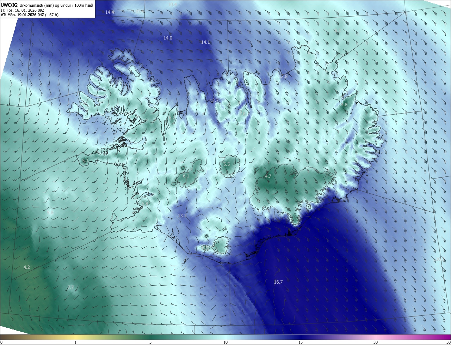The image size is (451, 345).
Task: Click the map title 'Úrkomumætti (mm) og vindur í 100m hæð'
Action: (56, 5)
